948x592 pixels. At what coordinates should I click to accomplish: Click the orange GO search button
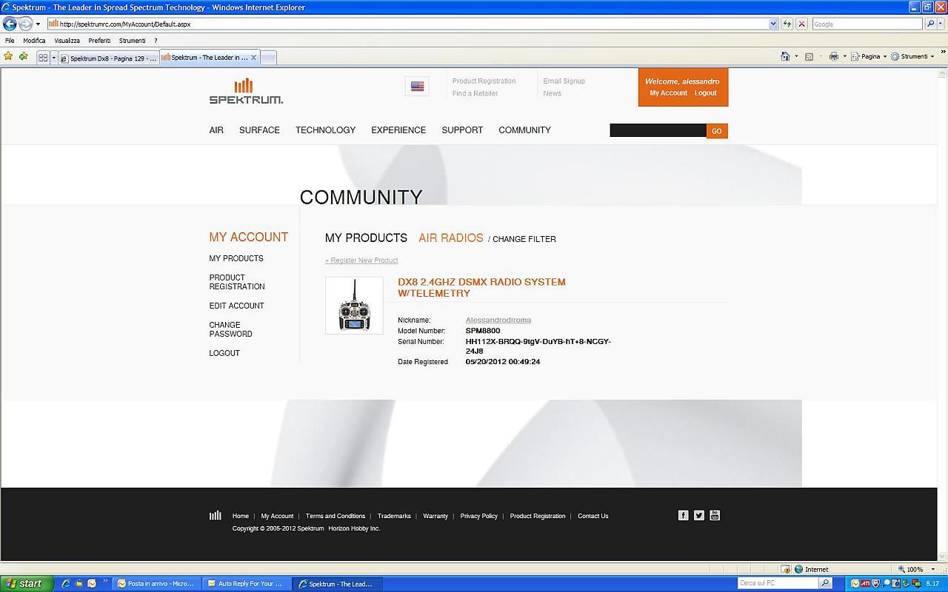coord(717,131)
